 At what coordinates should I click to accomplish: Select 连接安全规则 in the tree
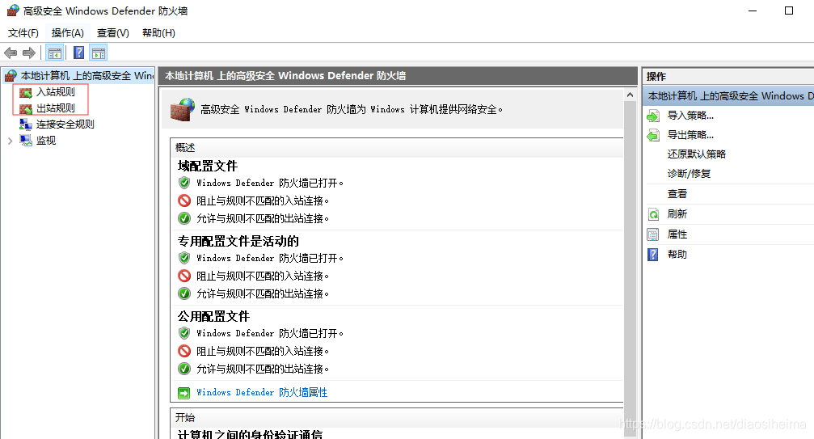point(65,124)
